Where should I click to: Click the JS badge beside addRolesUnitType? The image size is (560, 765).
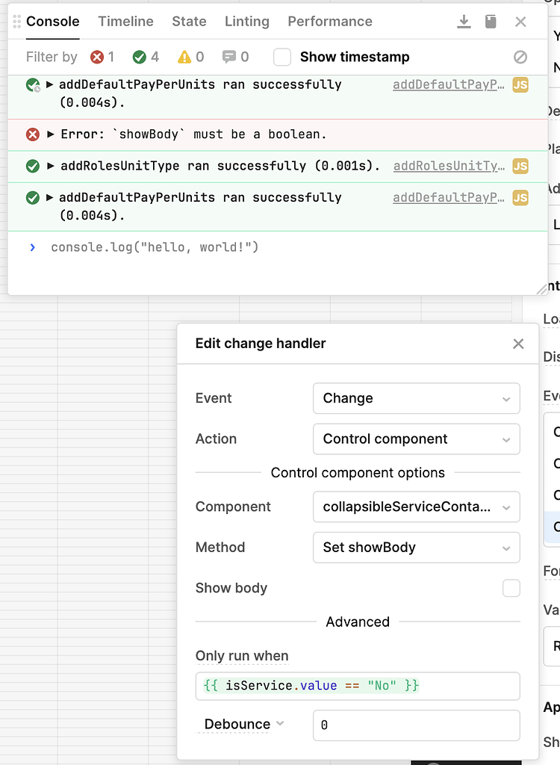pyautogui.click(x=520, y=166)
